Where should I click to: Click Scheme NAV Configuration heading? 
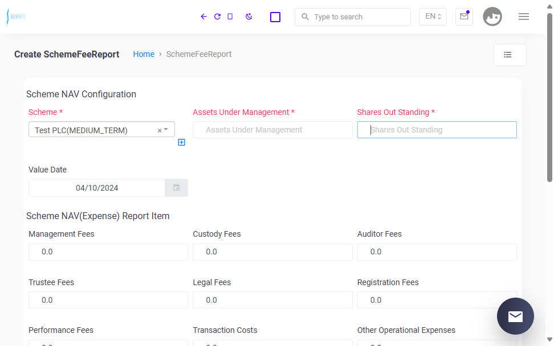81,94
